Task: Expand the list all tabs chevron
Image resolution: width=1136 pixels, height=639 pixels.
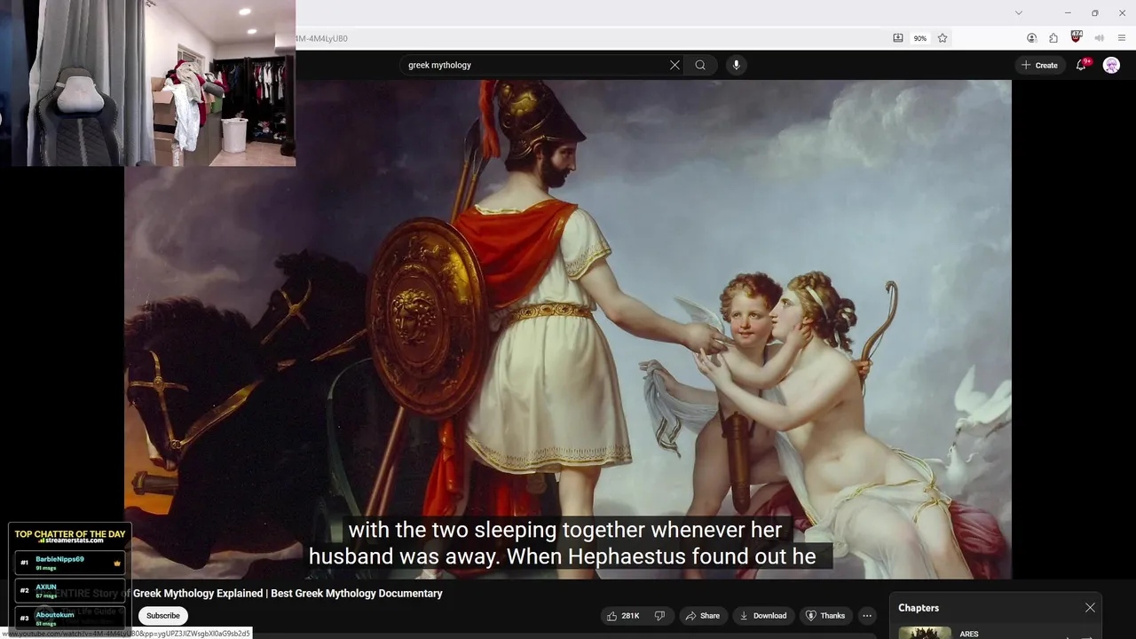Action: 1019,12
